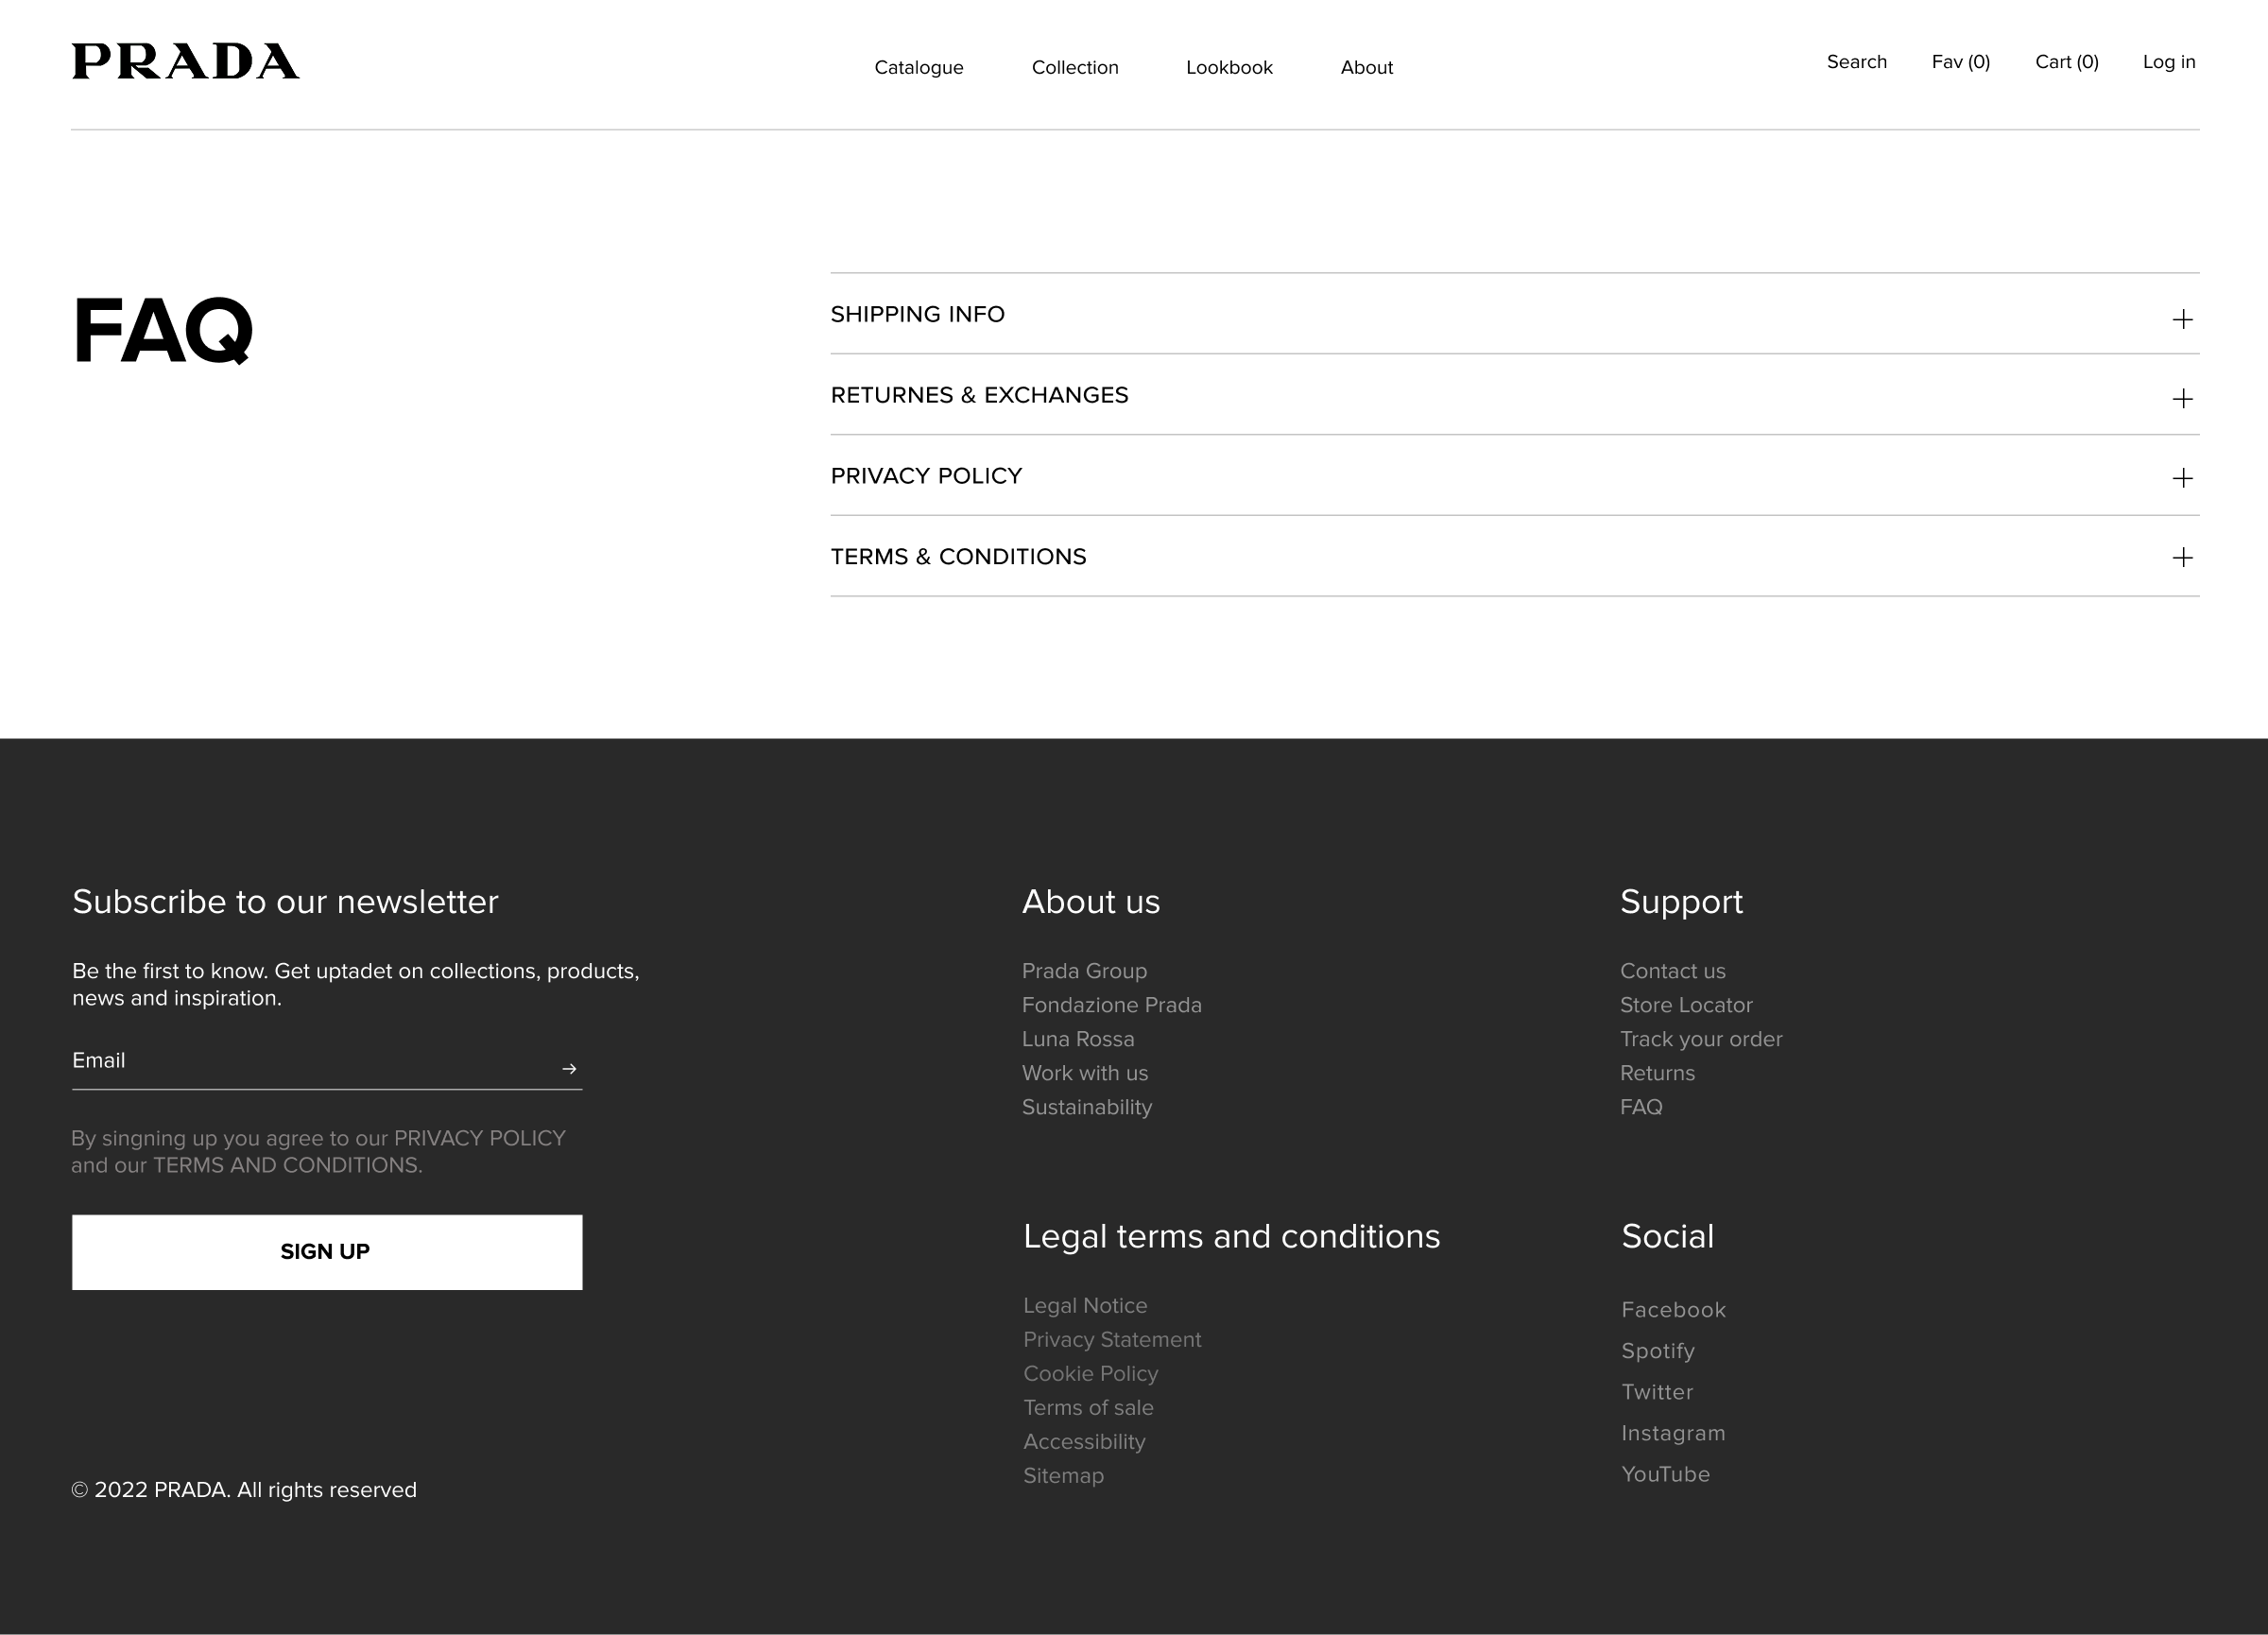2268x1635 pixels.
Task: Click PRIVACY POLICY in the signup disclaimer
Action: (480, 1138)
